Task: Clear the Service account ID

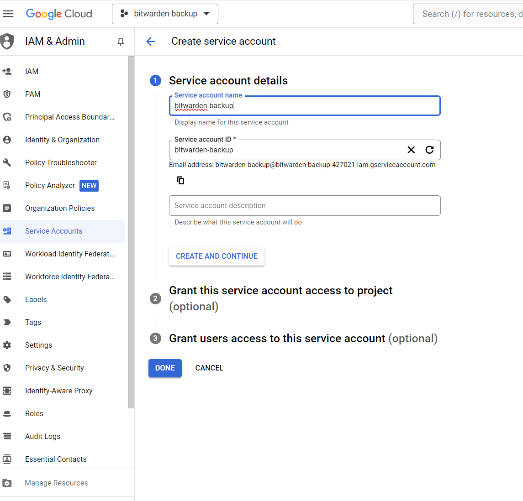Action: point(411,150)
